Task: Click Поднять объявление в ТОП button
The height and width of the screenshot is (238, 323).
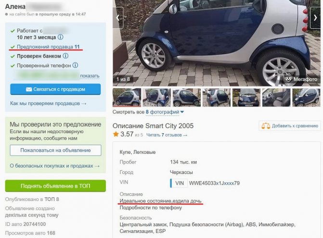Action: [55, 186]
